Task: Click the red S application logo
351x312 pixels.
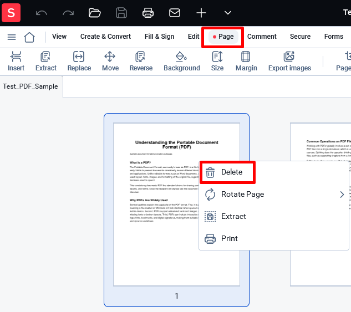Action: (x=11, y=13)
